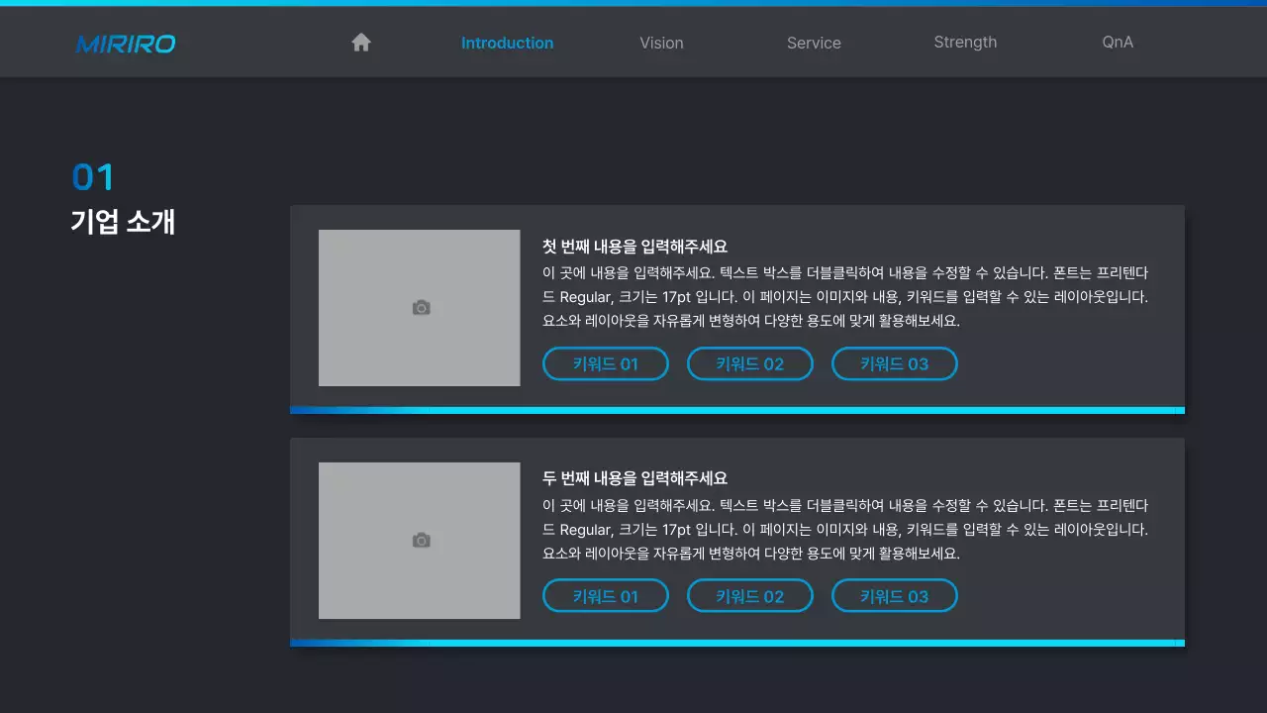
Task: Click the '01 기업 소개' section heading
Action: pos(123,198)
